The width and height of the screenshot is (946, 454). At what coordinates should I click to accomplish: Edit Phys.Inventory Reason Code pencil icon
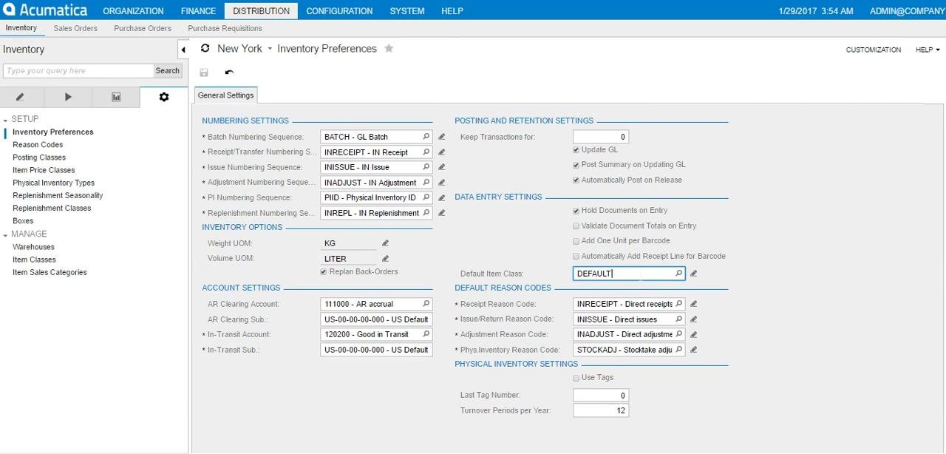[693, 349]
